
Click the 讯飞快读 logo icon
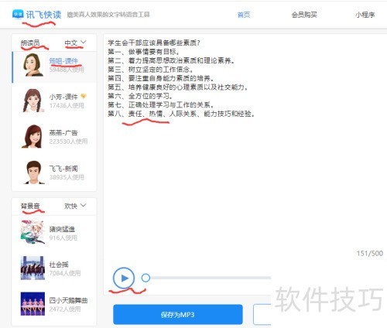point(18,14)
